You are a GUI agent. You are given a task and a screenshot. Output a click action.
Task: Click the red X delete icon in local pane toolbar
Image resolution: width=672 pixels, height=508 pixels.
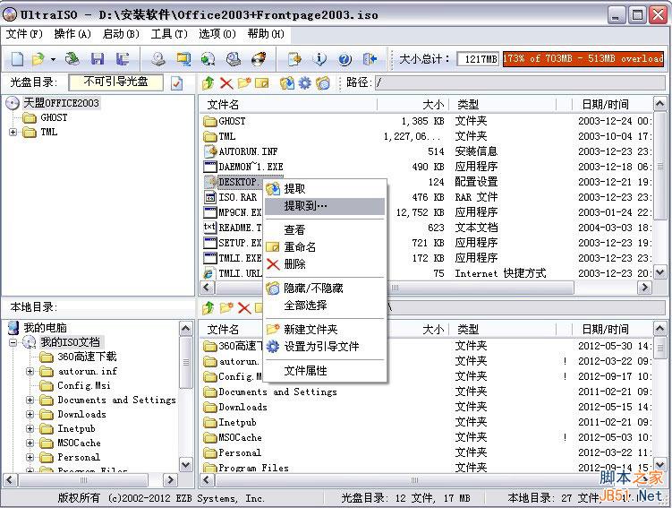(244, 307)
